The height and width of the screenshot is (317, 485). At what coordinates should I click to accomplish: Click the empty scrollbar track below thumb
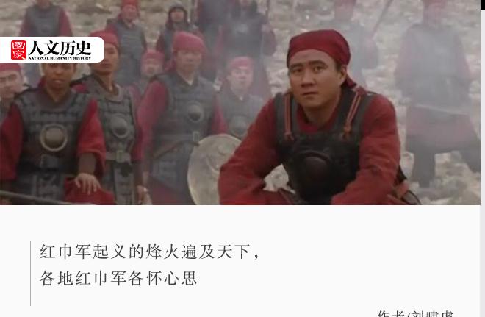[x=483, y=163]
